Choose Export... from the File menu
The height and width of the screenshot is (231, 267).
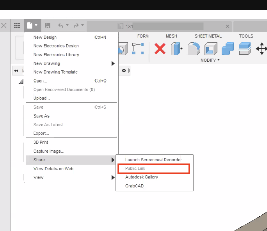(x=71, y=133)
